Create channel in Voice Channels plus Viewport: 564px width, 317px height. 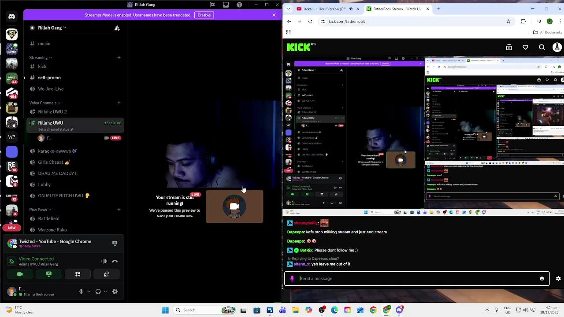pyautogui.click(x=119, y=103)
